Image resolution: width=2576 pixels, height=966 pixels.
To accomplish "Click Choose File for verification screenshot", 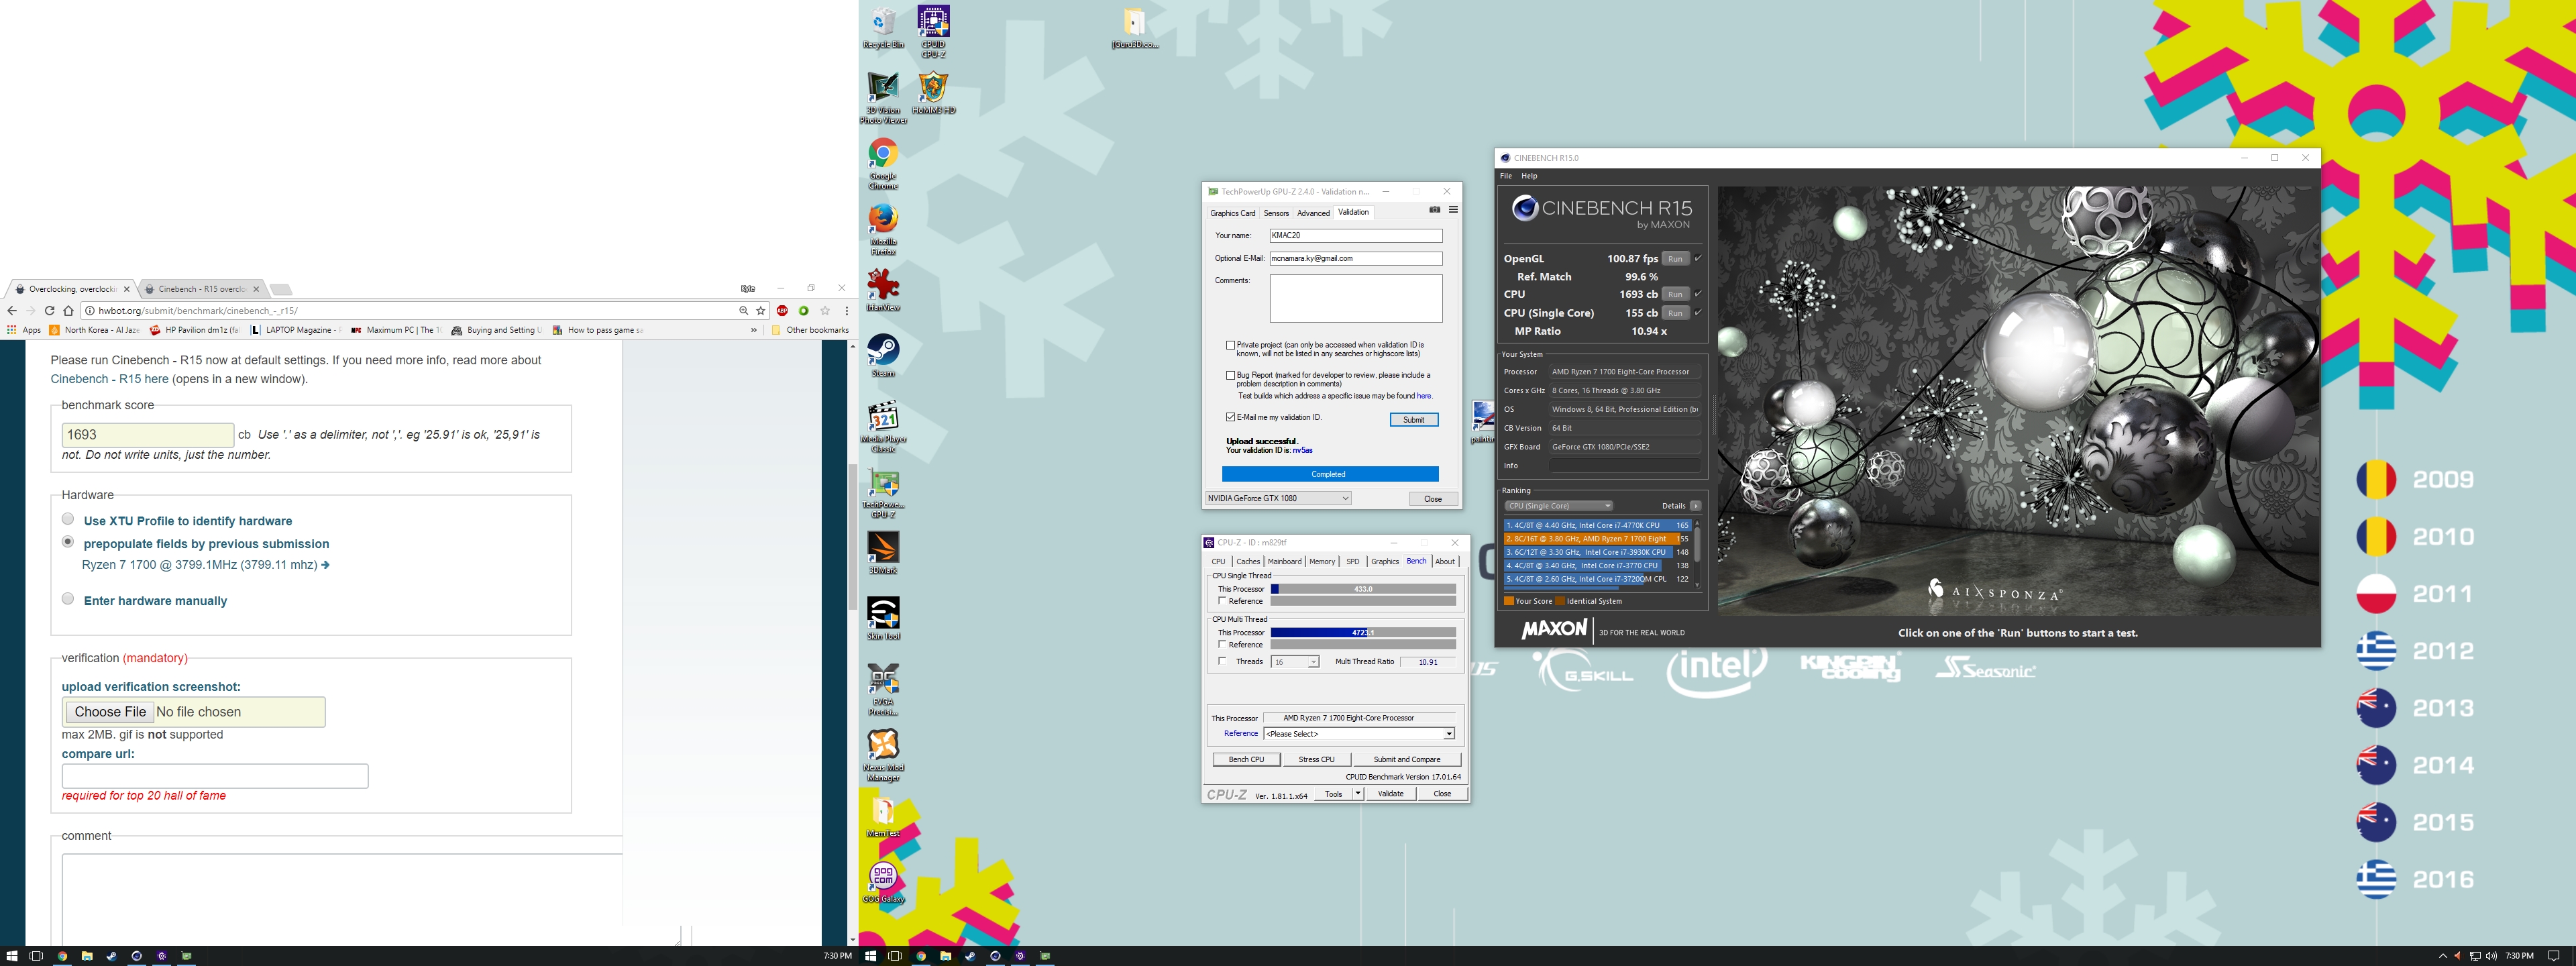I will pos(110,712).
